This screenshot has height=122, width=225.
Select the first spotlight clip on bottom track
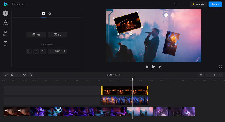[x=17, y=111]
